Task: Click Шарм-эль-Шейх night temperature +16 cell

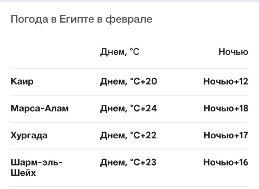Action: pos(225,163)
